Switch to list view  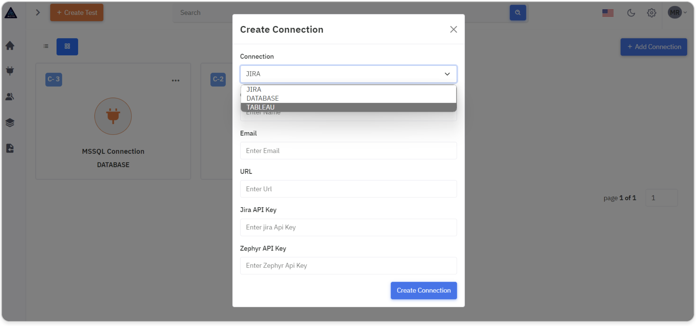click(x=46, y=46)
